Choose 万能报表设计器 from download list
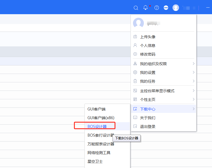 pos(101,144)
